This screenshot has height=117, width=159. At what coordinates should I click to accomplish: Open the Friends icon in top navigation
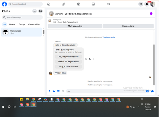64,4
